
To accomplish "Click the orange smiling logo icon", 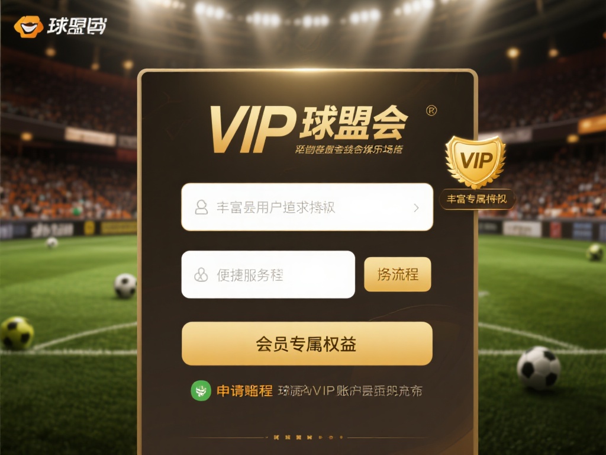I will point(28,26).
